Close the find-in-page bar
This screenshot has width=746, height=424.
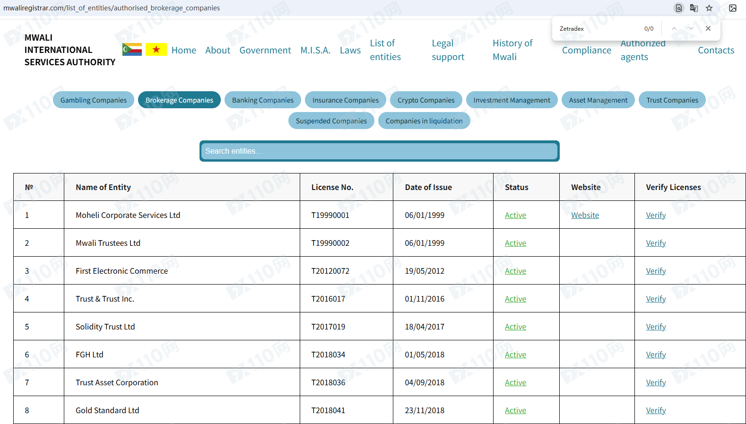tap(708, 28)
